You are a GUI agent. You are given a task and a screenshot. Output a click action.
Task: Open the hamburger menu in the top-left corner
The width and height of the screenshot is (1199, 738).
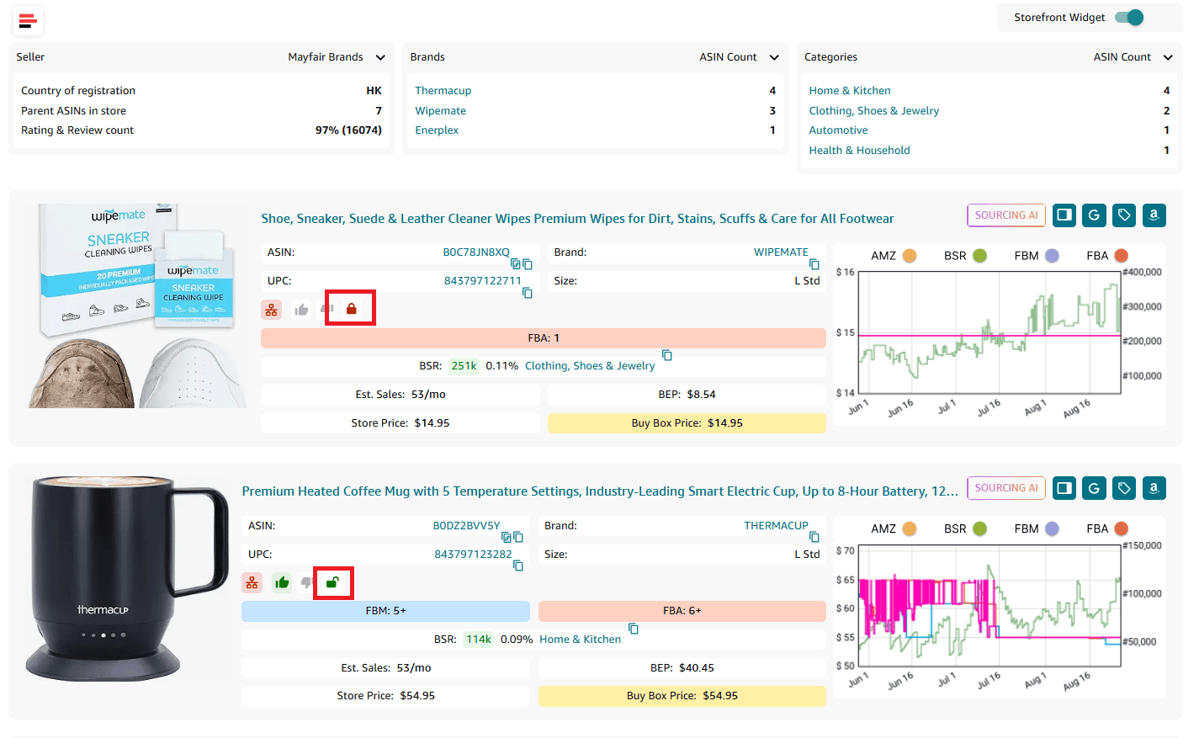click(28, 21)
